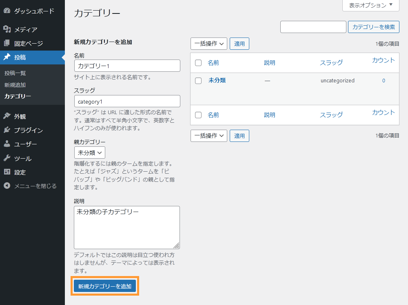Click the 新規カテゴリーを追加 button
Image resolution: width=408 pixels, height=305 pixels.
(x=104, y=286)
